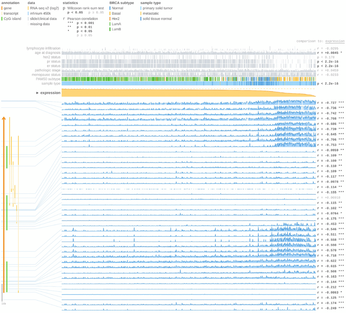The width and height of the screenshot is (346, 313).
Task: Select the LumB subtype color swatch
Action: pos(110,30)
